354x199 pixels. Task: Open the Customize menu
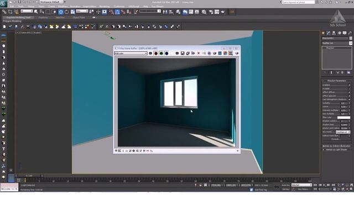(x=119, y=7)
